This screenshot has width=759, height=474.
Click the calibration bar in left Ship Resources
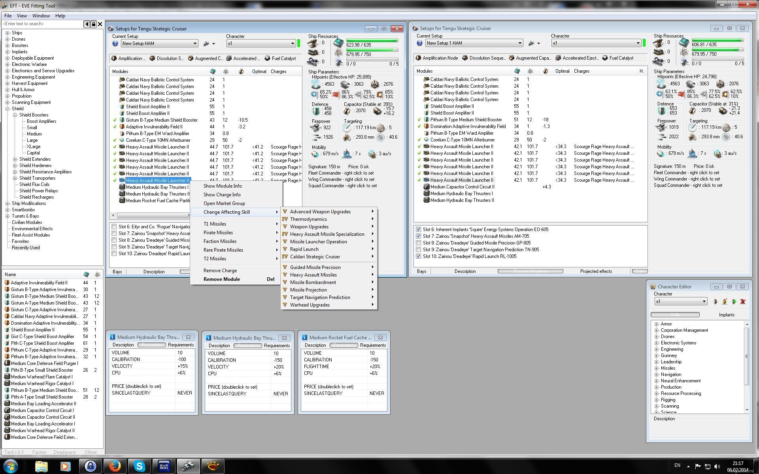(x=372, y=59)
